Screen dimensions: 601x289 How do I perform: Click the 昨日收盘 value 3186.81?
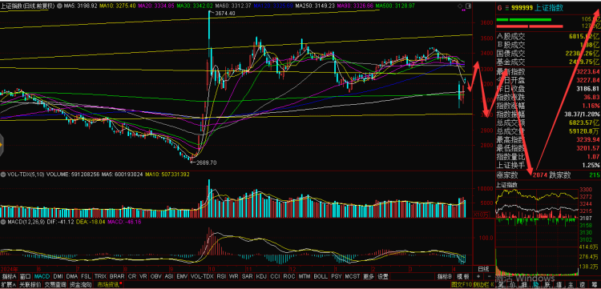click(587, 88)
